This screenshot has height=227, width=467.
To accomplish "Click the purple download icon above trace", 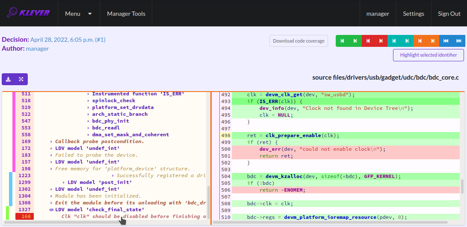I will (9, 79).
